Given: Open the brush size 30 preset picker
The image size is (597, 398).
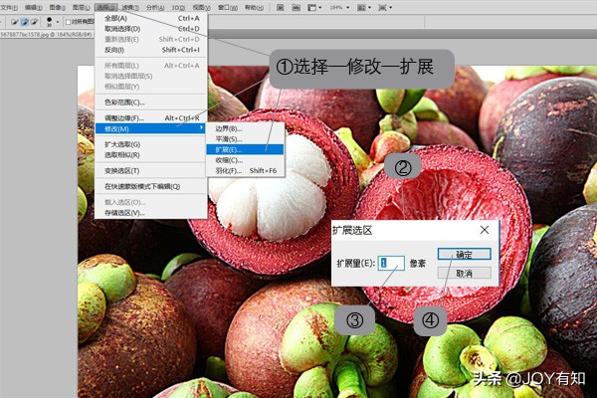Looking at the screenshot, I should point(49,21).
